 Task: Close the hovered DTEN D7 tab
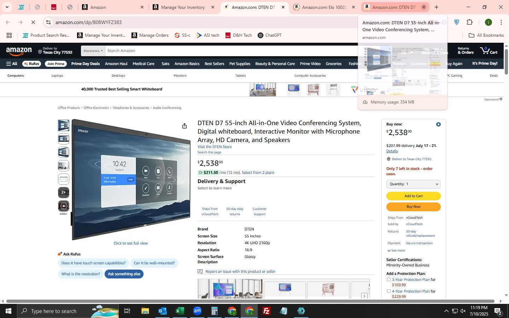pos(423,7)
